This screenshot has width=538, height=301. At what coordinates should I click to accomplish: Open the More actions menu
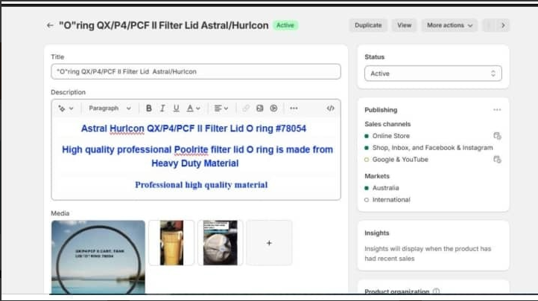click(x=450, y=25)
